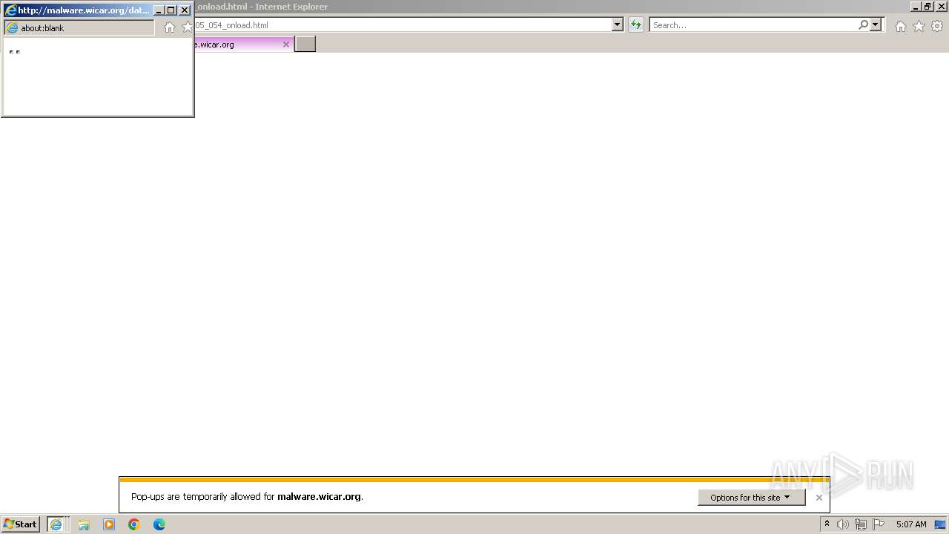Click the network tray icon
Viewport: 949px width, 534px height.
click(861, 524)
